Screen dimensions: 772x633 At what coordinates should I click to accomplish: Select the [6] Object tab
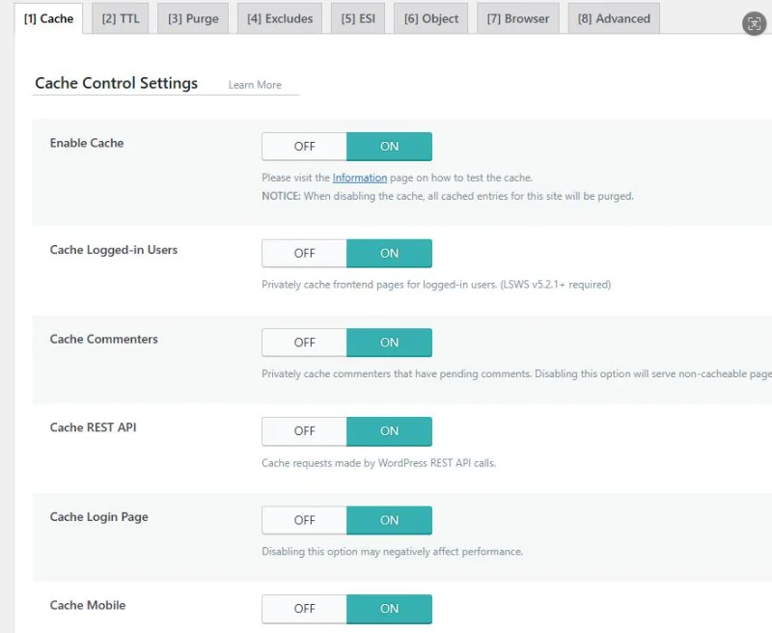431,18
